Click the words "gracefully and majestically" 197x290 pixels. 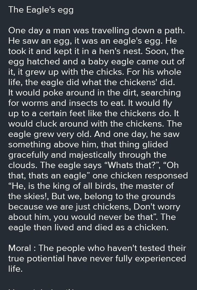[62, 155]
